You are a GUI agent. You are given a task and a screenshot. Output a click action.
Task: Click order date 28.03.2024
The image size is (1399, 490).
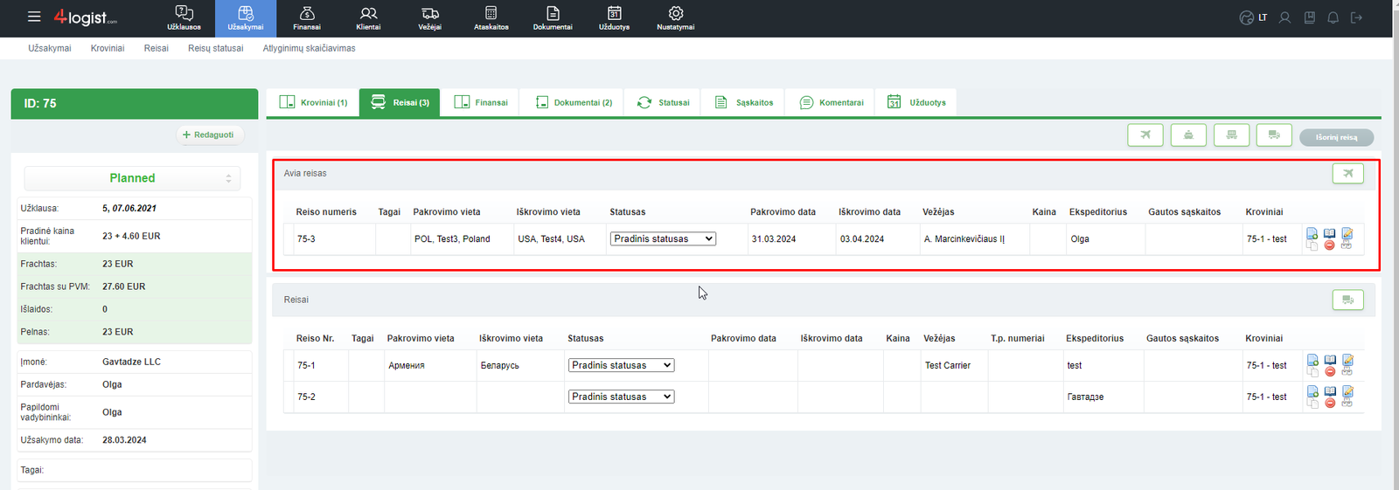pyautogui.click(x=124, y=440)
